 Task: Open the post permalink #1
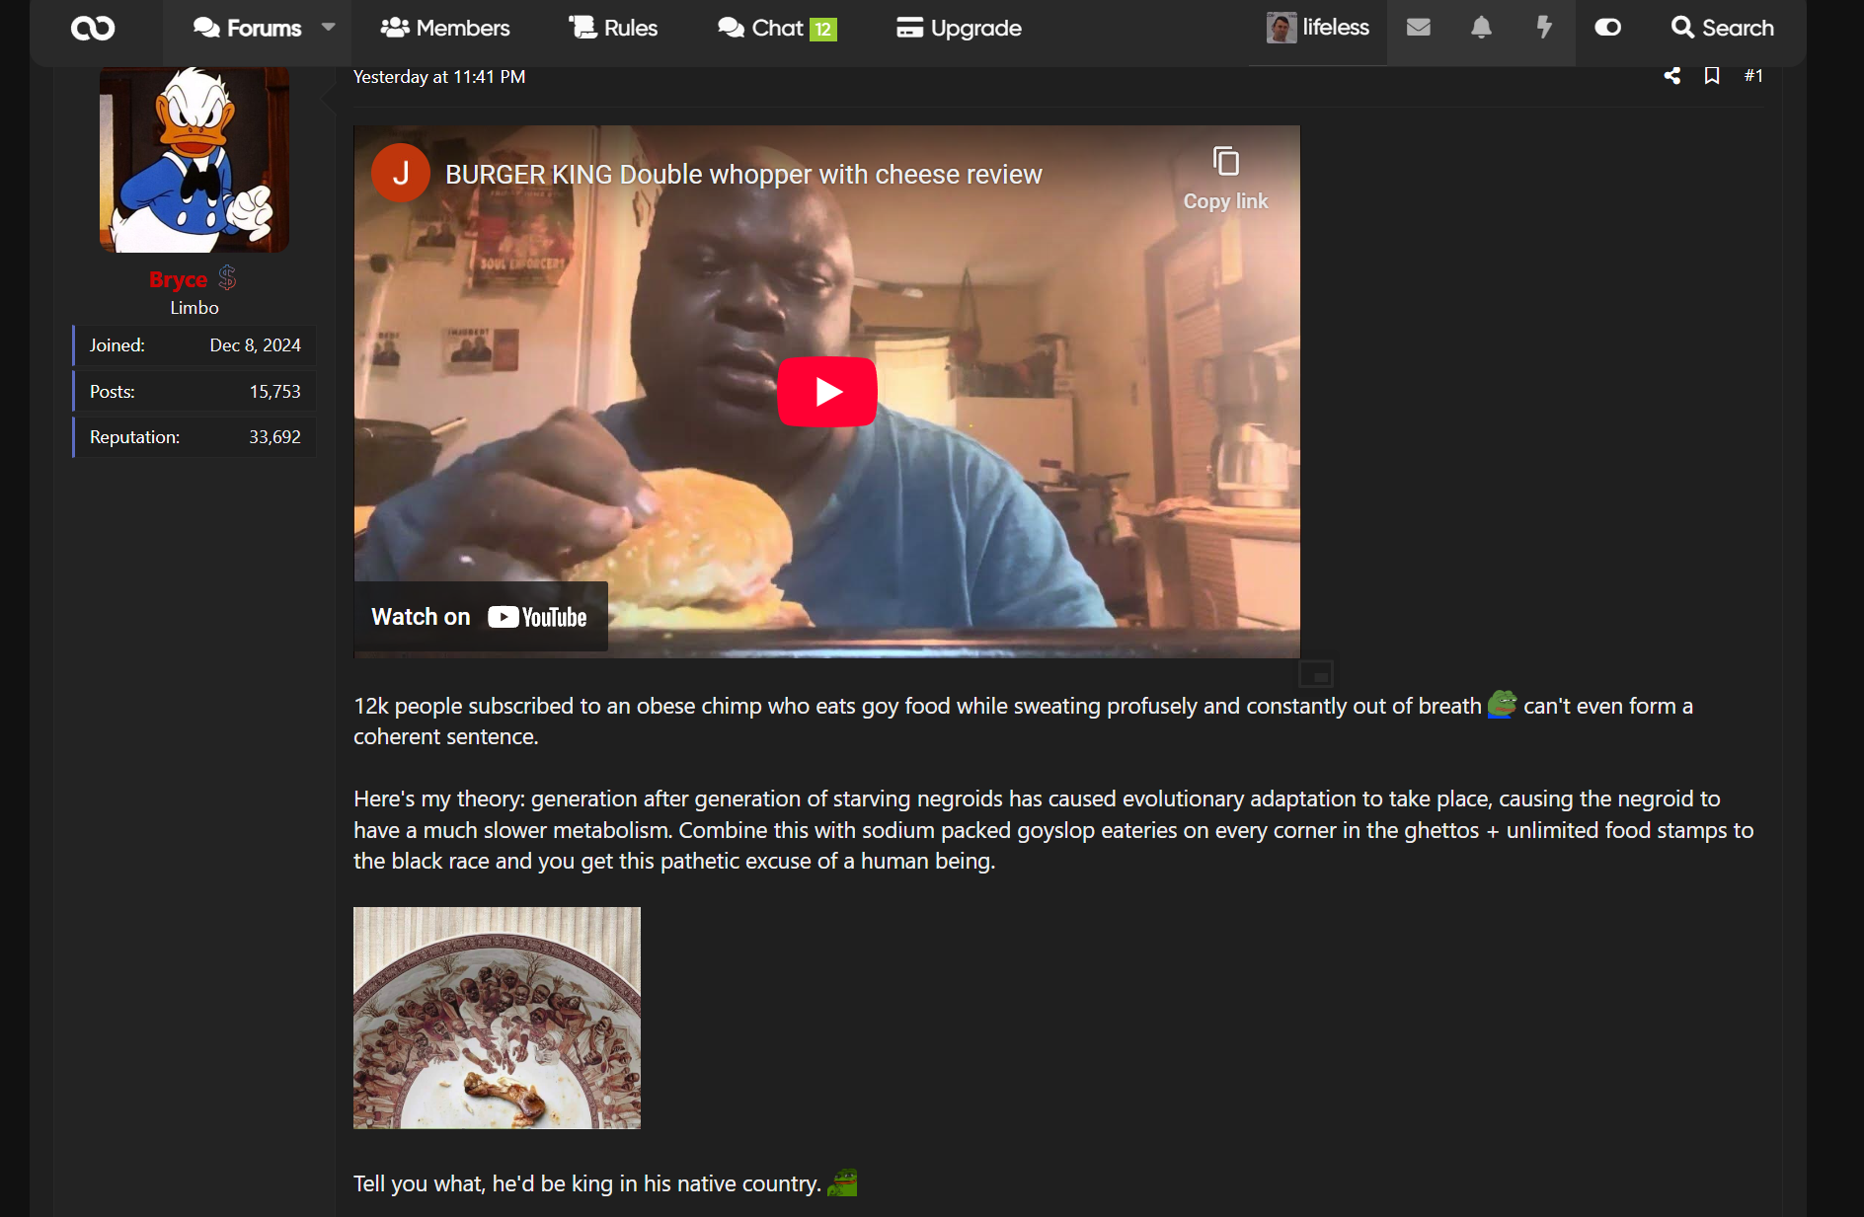coord(1753,75)
